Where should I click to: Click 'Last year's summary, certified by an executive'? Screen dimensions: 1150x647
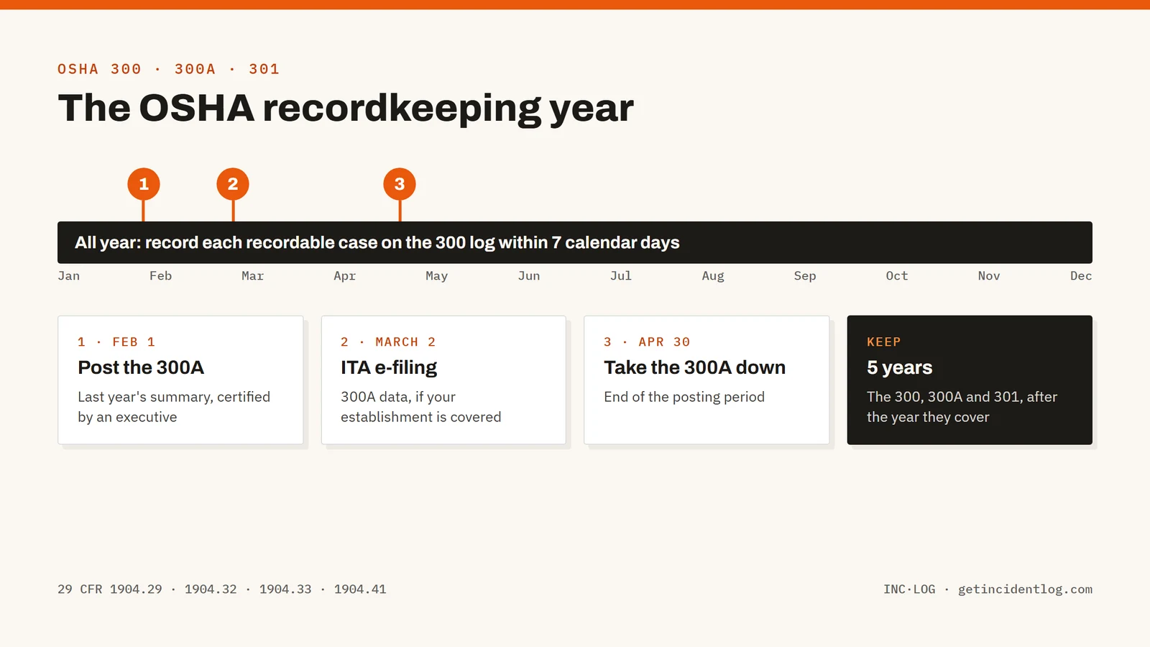tap(174, 407)
